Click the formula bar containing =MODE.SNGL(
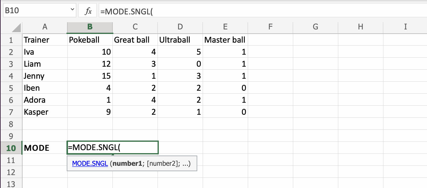The image size is (427, 188). pos(259,11)
